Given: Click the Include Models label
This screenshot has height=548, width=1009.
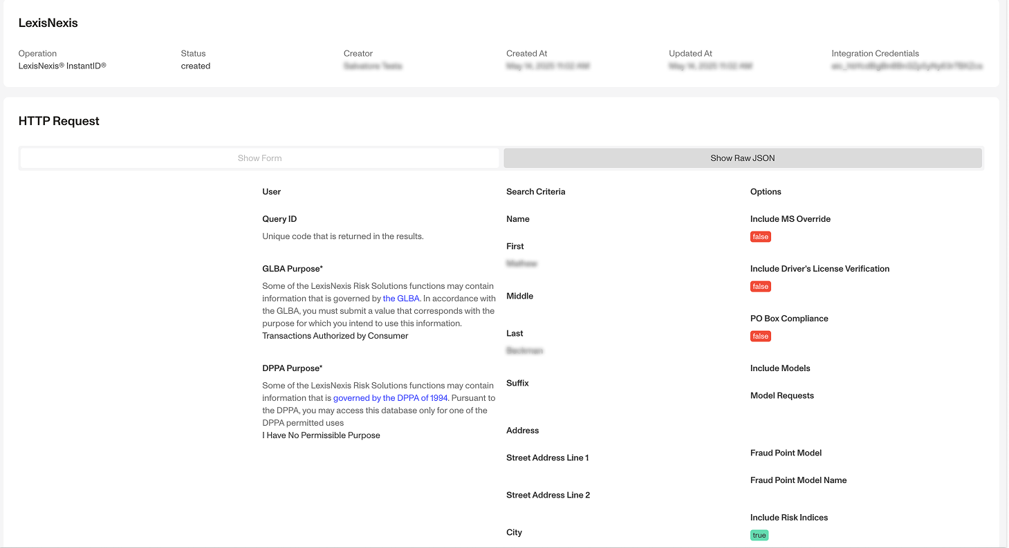Looking at the screenshot, I should pos(780,368).
